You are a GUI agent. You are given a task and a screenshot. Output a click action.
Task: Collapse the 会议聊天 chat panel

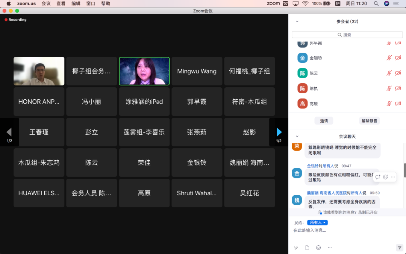[297, 137]
